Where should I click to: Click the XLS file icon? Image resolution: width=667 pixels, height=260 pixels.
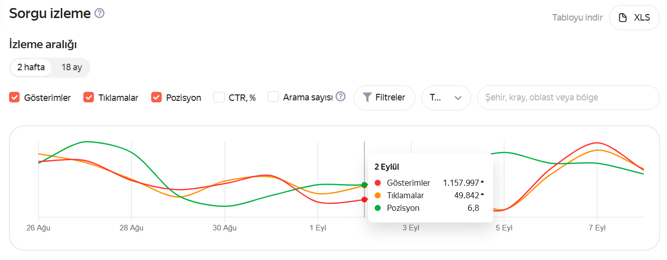click(x=623, y=18)
